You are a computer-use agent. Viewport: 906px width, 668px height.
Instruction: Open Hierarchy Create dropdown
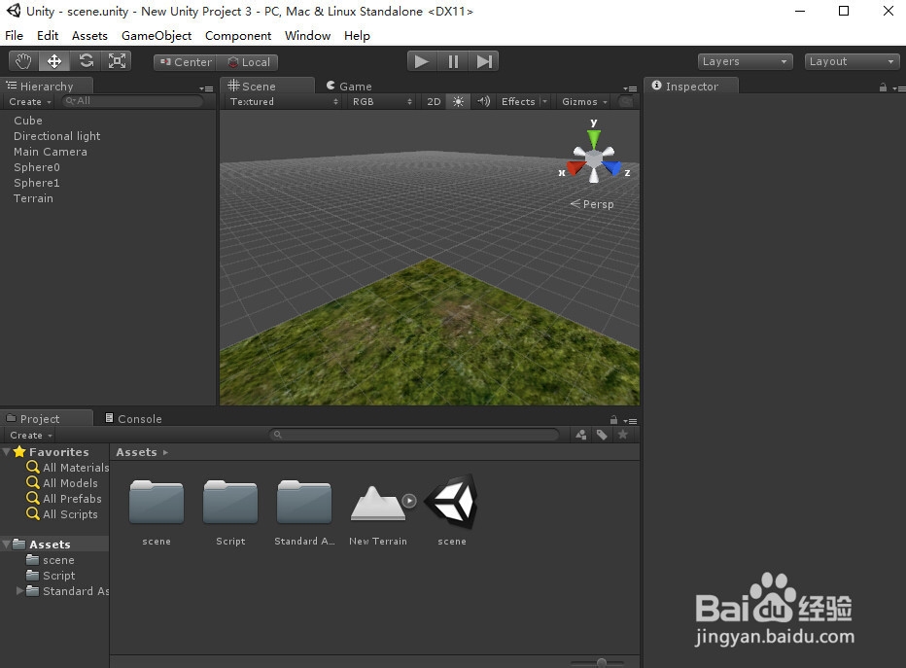pos(30,102)
